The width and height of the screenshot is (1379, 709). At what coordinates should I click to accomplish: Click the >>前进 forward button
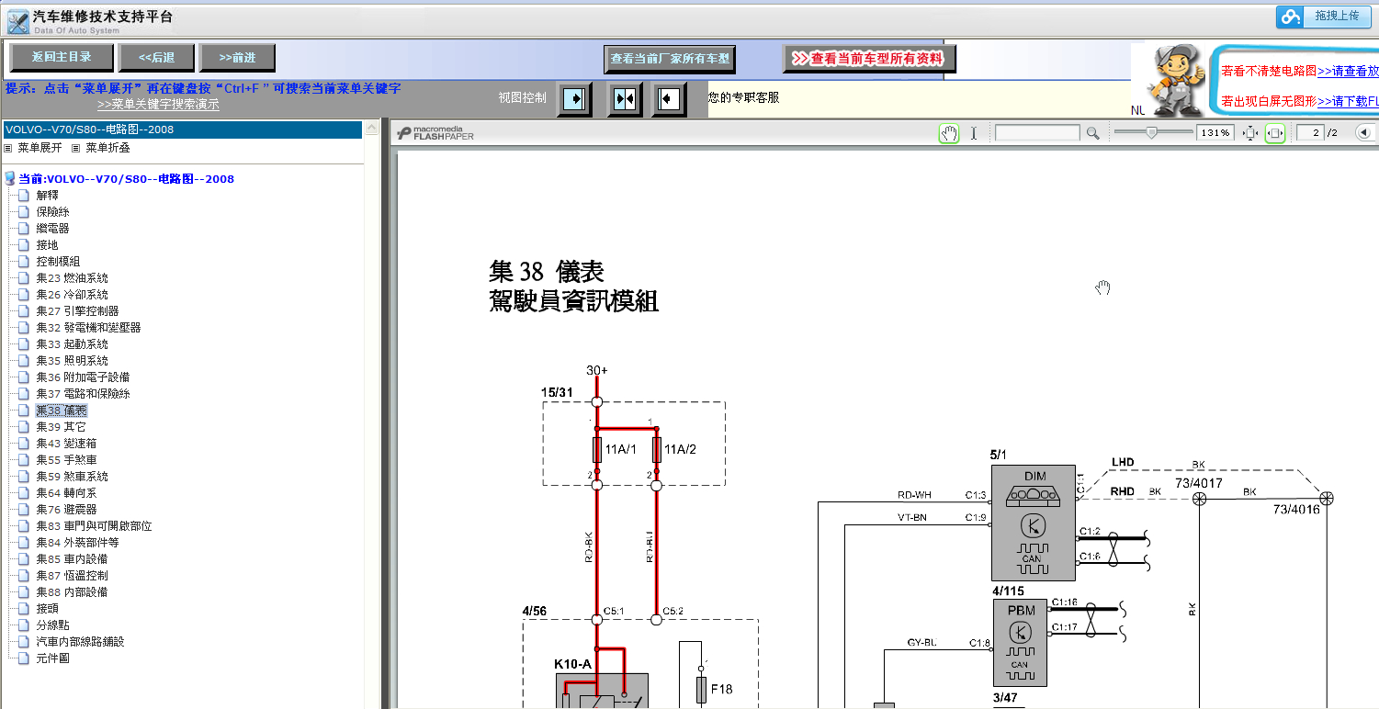(238, 58)
